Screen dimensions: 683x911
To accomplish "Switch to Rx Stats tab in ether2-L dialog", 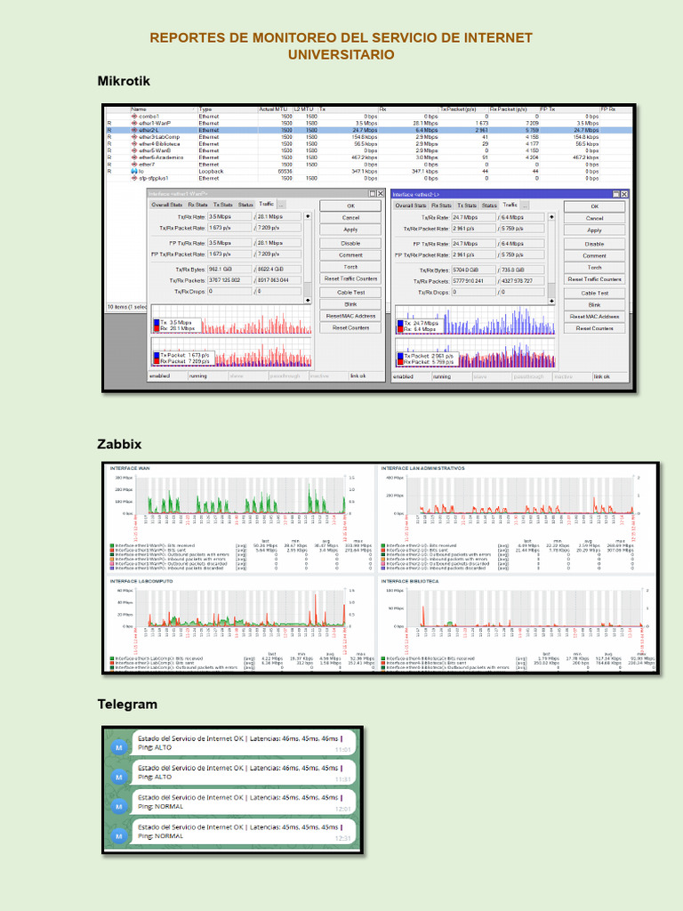I will [441, 206].
